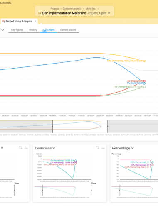Close the Earned Value Analysis tab
This screenshot has width=158, height=208.
coord(35,21)
